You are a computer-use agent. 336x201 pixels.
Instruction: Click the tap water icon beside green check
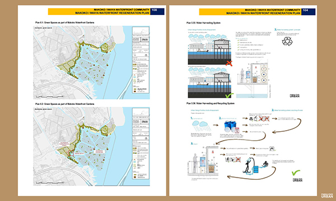(272, 149)
